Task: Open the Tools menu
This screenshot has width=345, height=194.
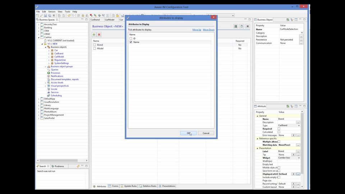Action: 67,11
